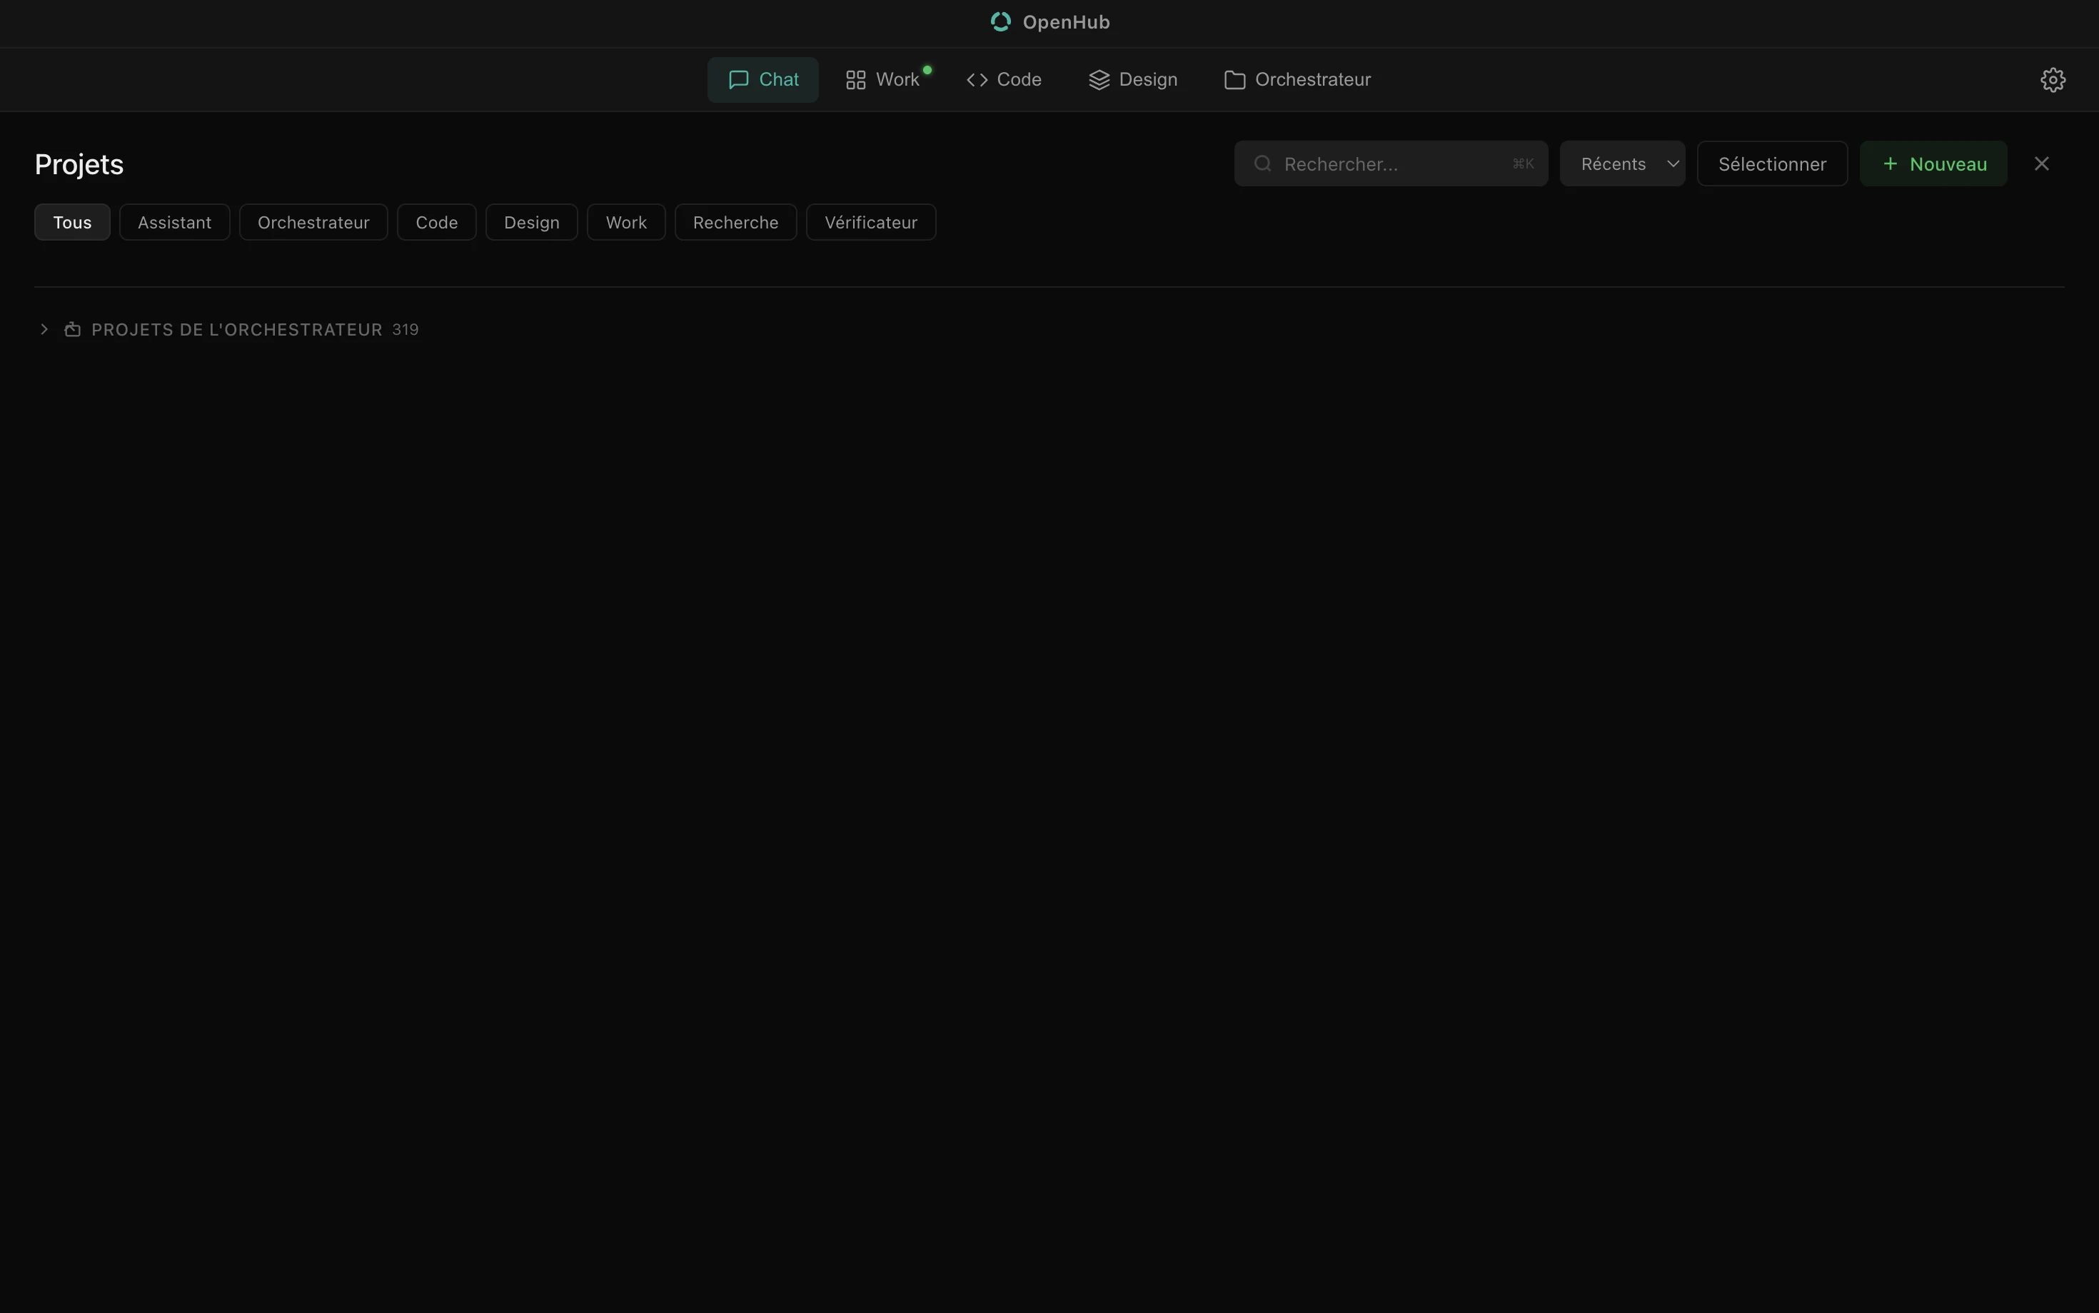Open the Récents sort dropdown
This screenshot has width=2099, height=1313.
tap(1621, 164)
